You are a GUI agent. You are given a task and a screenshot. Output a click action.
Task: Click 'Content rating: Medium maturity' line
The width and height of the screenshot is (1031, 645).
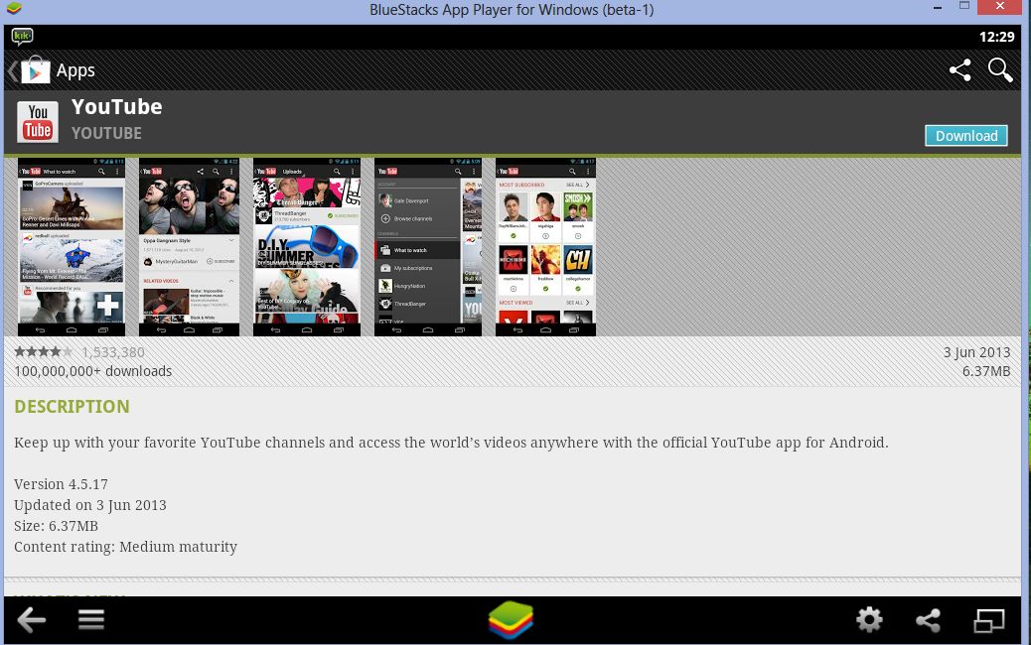125,547
